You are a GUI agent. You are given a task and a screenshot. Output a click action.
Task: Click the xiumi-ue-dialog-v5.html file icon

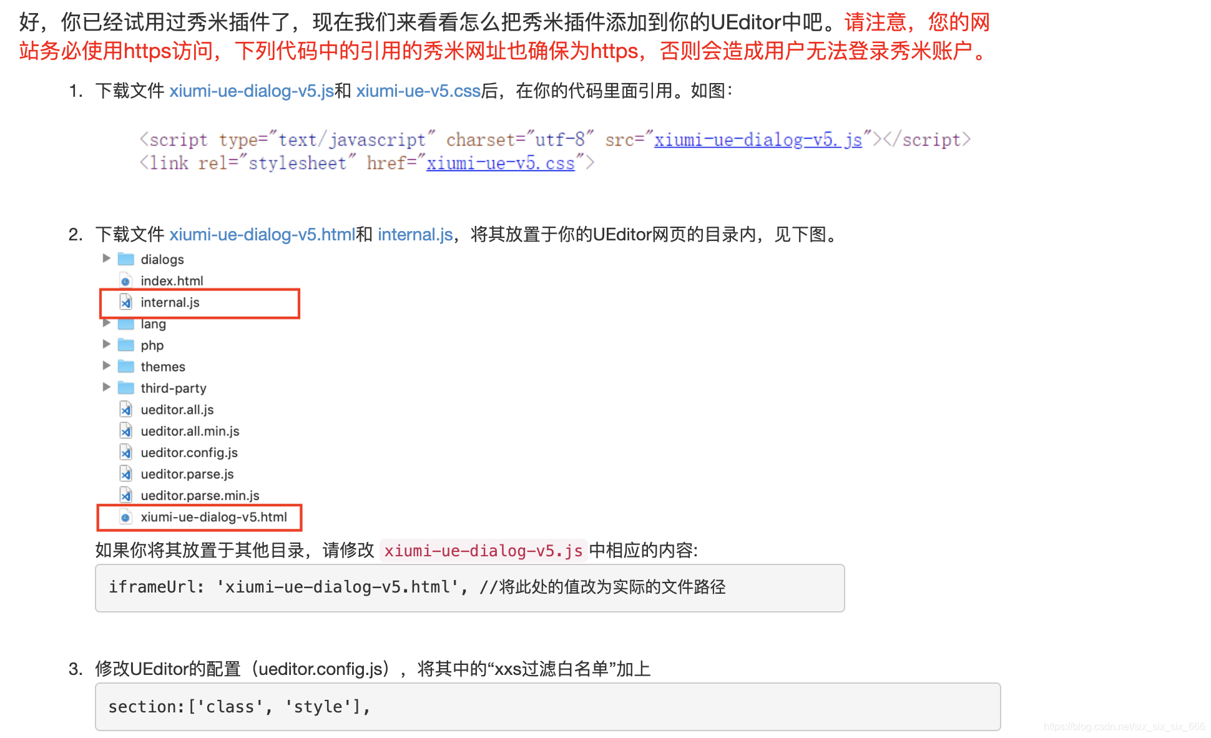(126, 517)
